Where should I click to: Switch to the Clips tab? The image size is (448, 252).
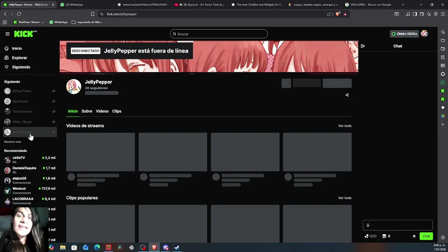click(117, 111)
